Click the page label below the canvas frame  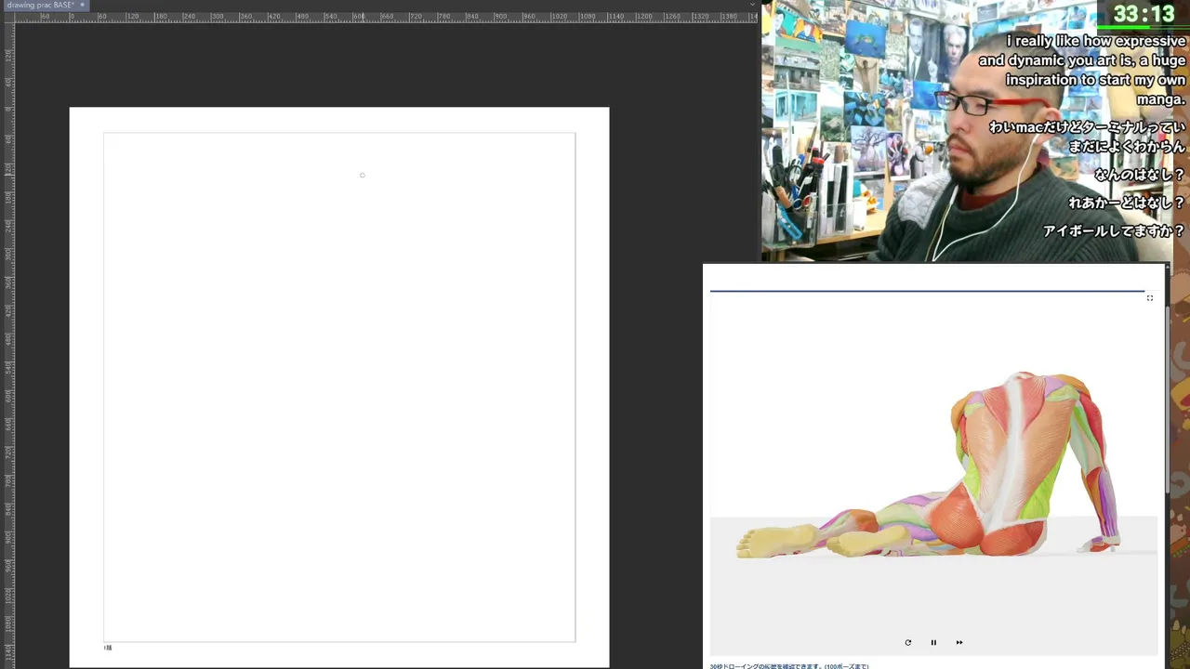(108, 648)
